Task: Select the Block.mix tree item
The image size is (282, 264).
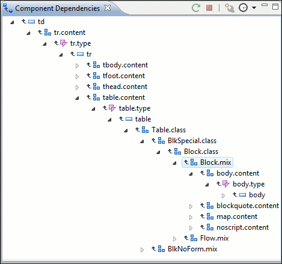Action: click(x=207, y=162)
